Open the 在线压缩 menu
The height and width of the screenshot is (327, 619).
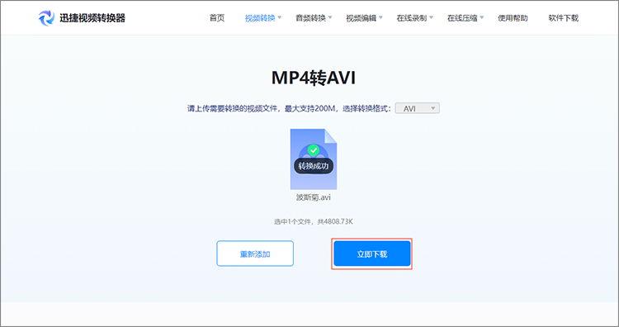click(465, 18)
